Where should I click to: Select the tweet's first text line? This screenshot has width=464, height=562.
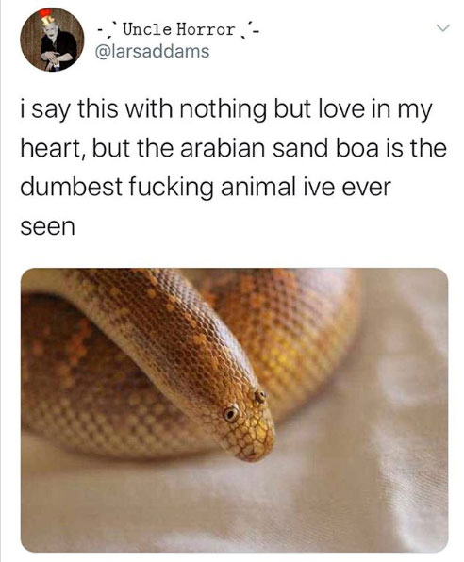click(226, 109)
